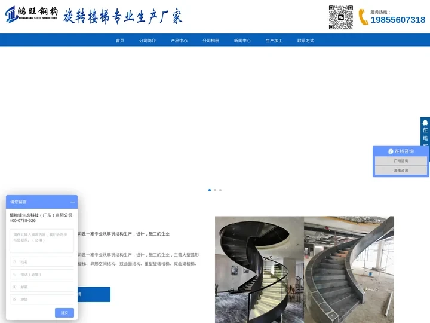Select the second carousel slide dot

click(x=215, y=190)
